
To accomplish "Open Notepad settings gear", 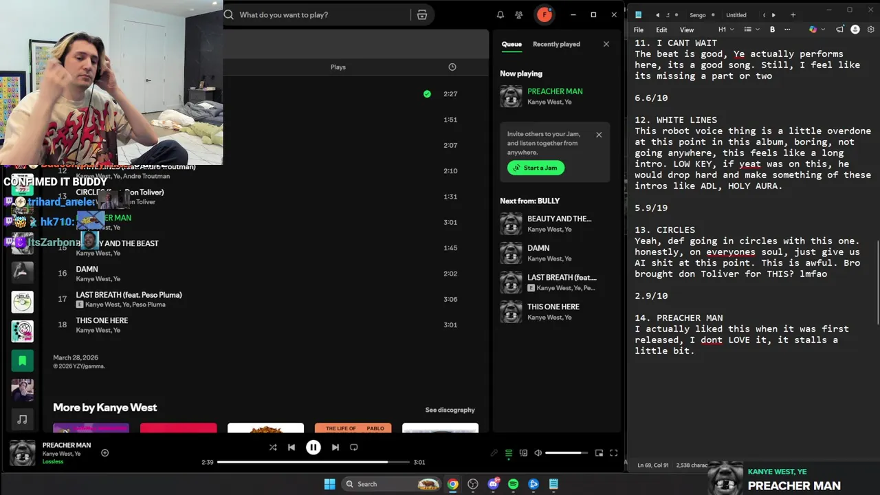I will [x=871, y=30].
